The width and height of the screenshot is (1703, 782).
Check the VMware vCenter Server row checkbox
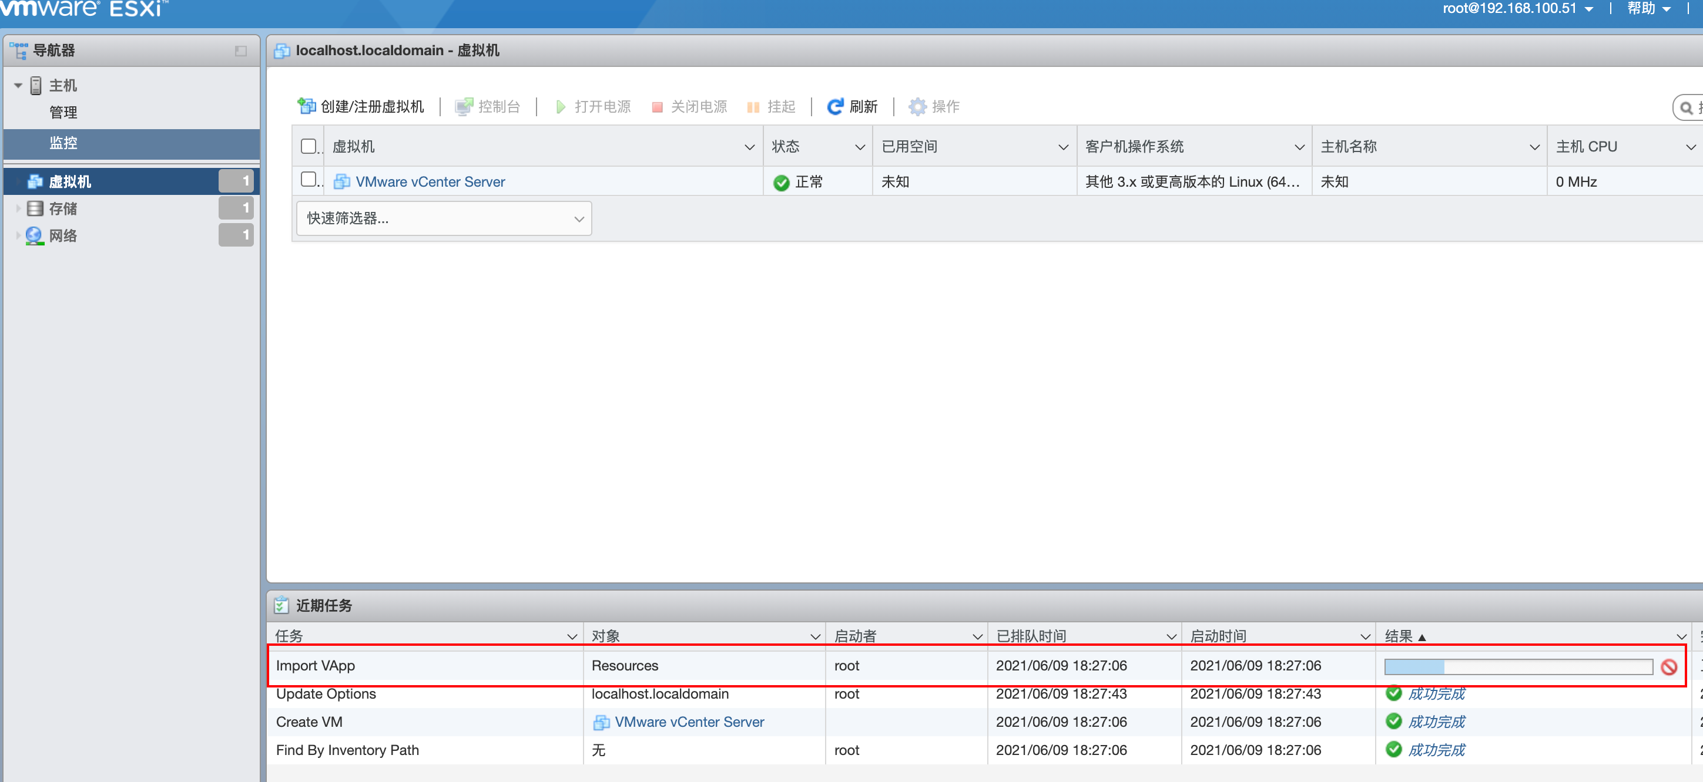click(x=308, y=180)
